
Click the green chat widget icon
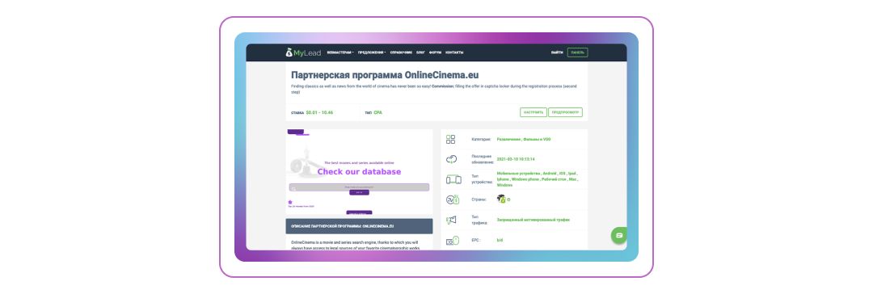(619, 236)
